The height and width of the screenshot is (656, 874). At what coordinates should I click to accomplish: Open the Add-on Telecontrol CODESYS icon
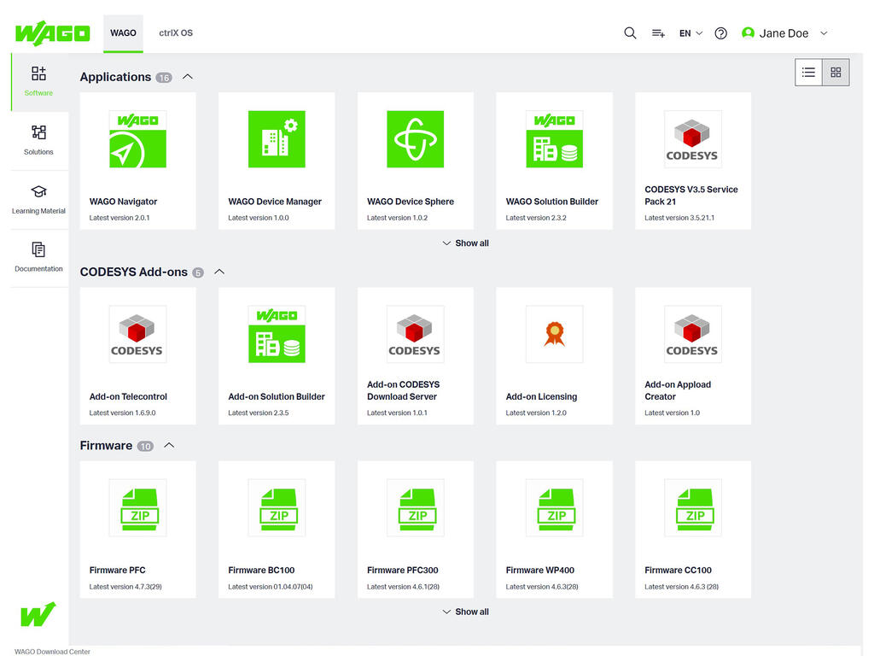coord(137,334)
